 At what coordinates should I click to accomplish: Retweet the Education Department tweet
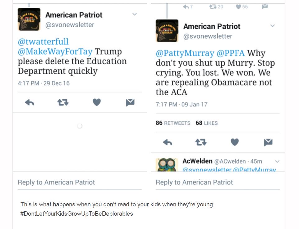63,102
